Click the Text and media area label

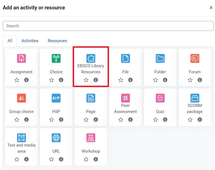(21, 148)
